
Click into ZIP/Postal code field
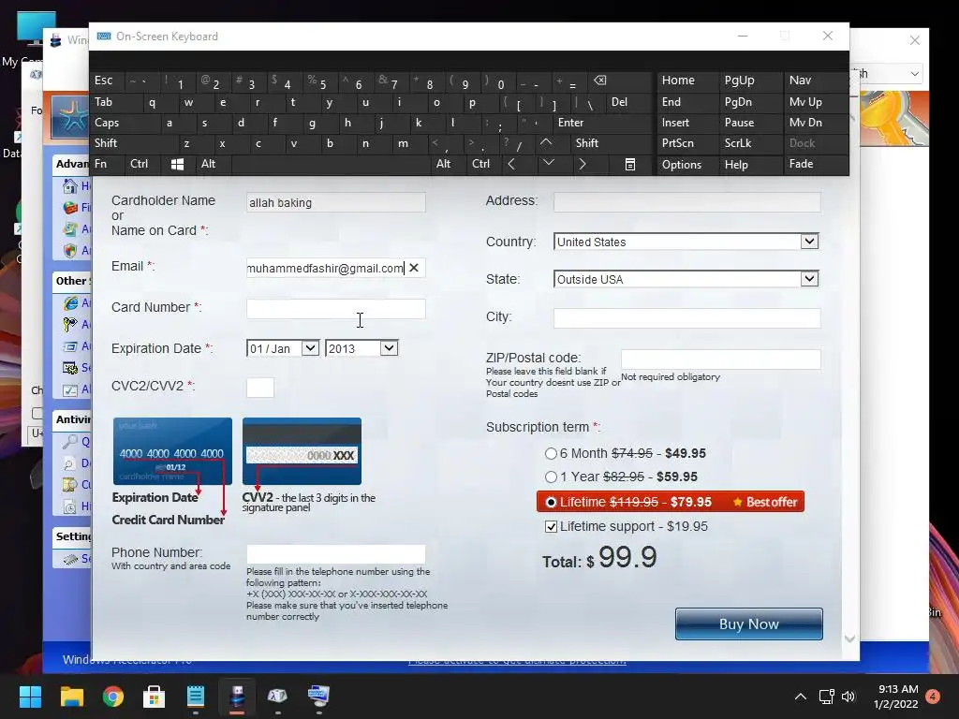coord(720,359)
